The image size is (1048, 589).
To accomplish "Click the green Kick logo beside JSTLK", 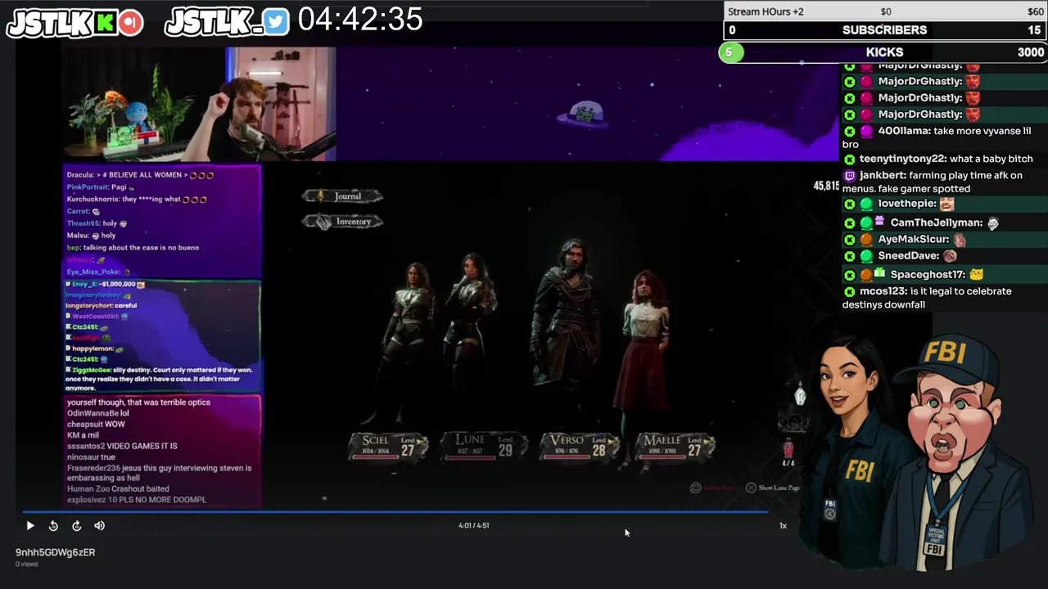I will 105,23.
